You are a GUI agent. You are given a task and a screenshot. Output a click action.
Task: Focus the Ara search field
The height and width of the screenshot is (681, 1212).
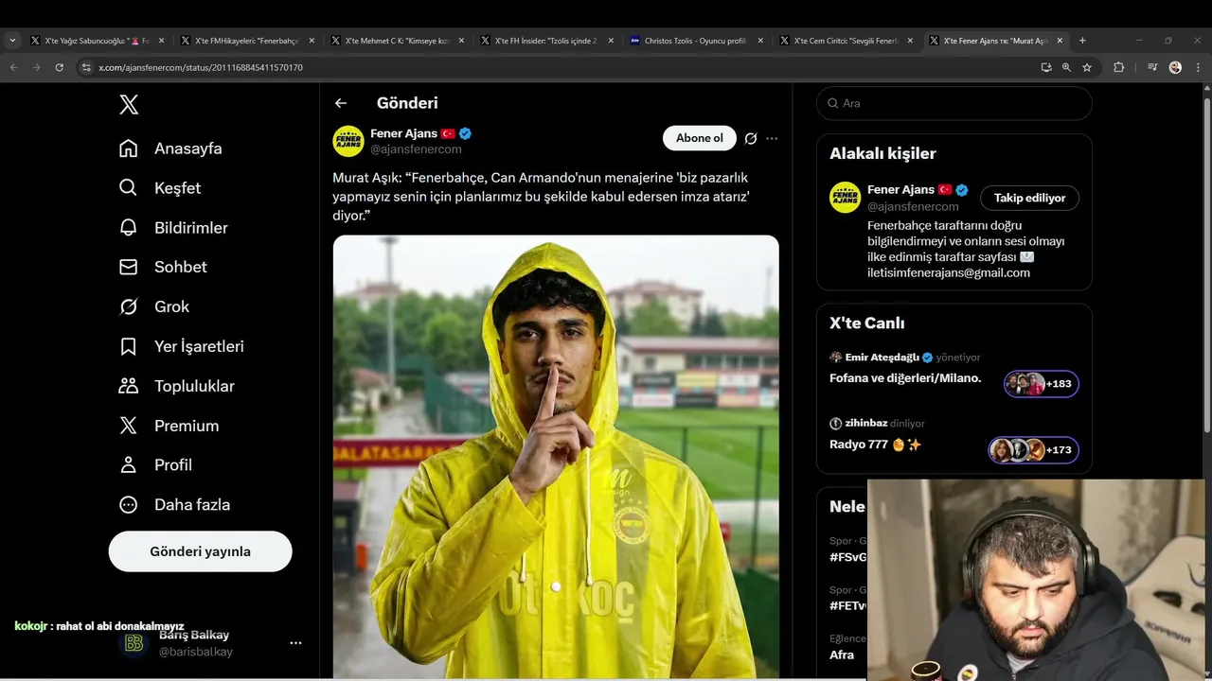pos(954,103)
